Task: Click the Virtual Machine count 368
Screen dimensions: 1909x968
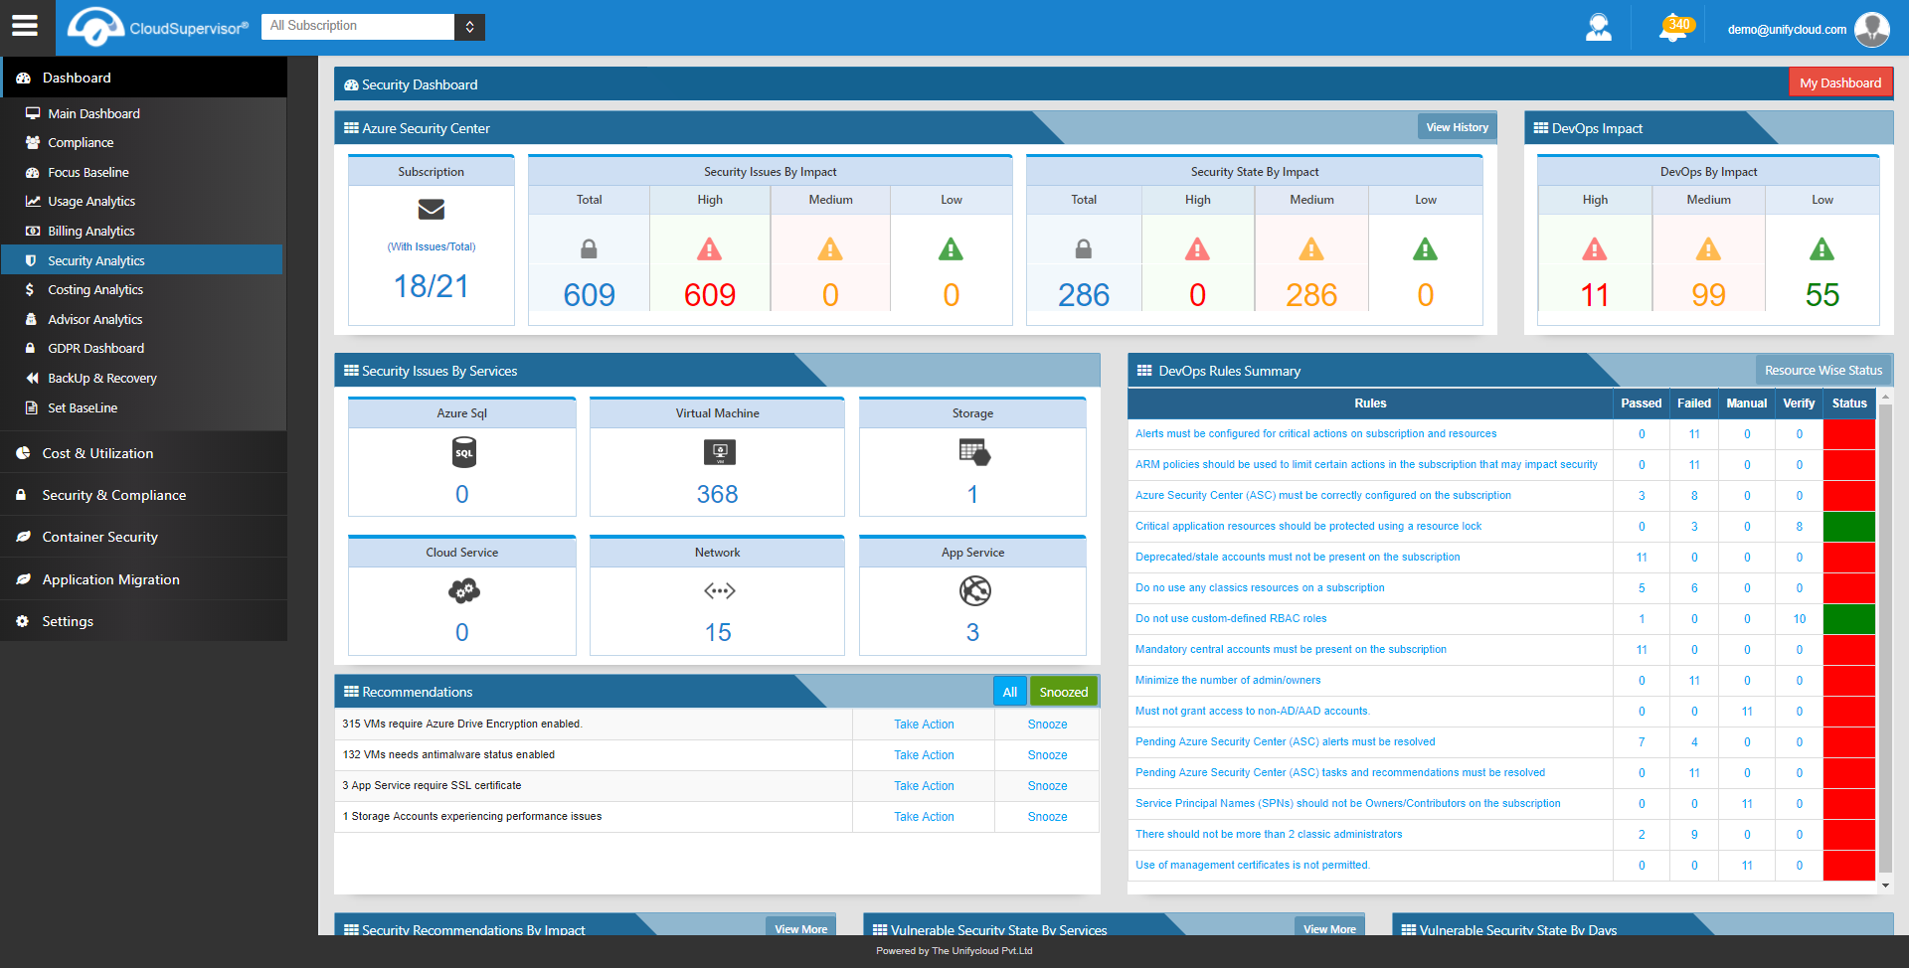Action: pos(717,494)
